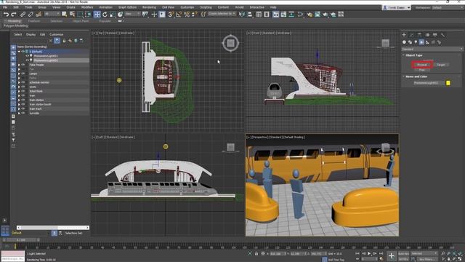Toggle visibility of schedule monitor layer
Screen dimensions: 465x262
[23, 82]
